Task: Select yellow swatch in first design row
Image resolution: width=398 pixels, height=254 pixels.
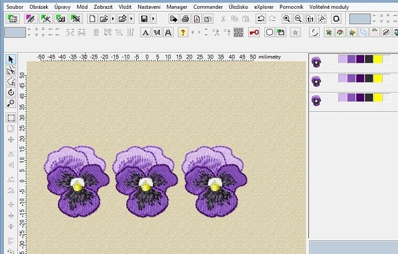Action: pyautogui.click(x=377, y=60)
